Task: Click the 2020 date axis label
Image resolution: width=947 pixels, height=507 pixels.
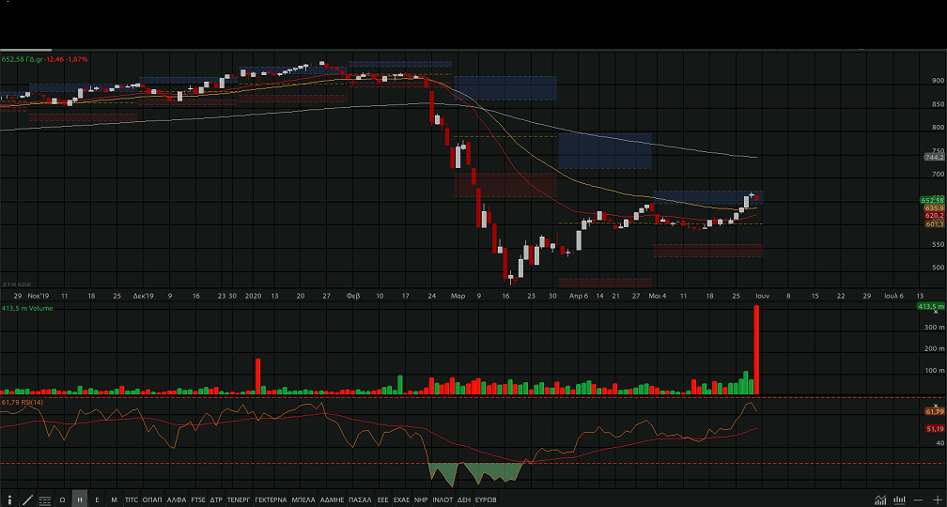Action: pyautogui.click(x=253, y=296)
